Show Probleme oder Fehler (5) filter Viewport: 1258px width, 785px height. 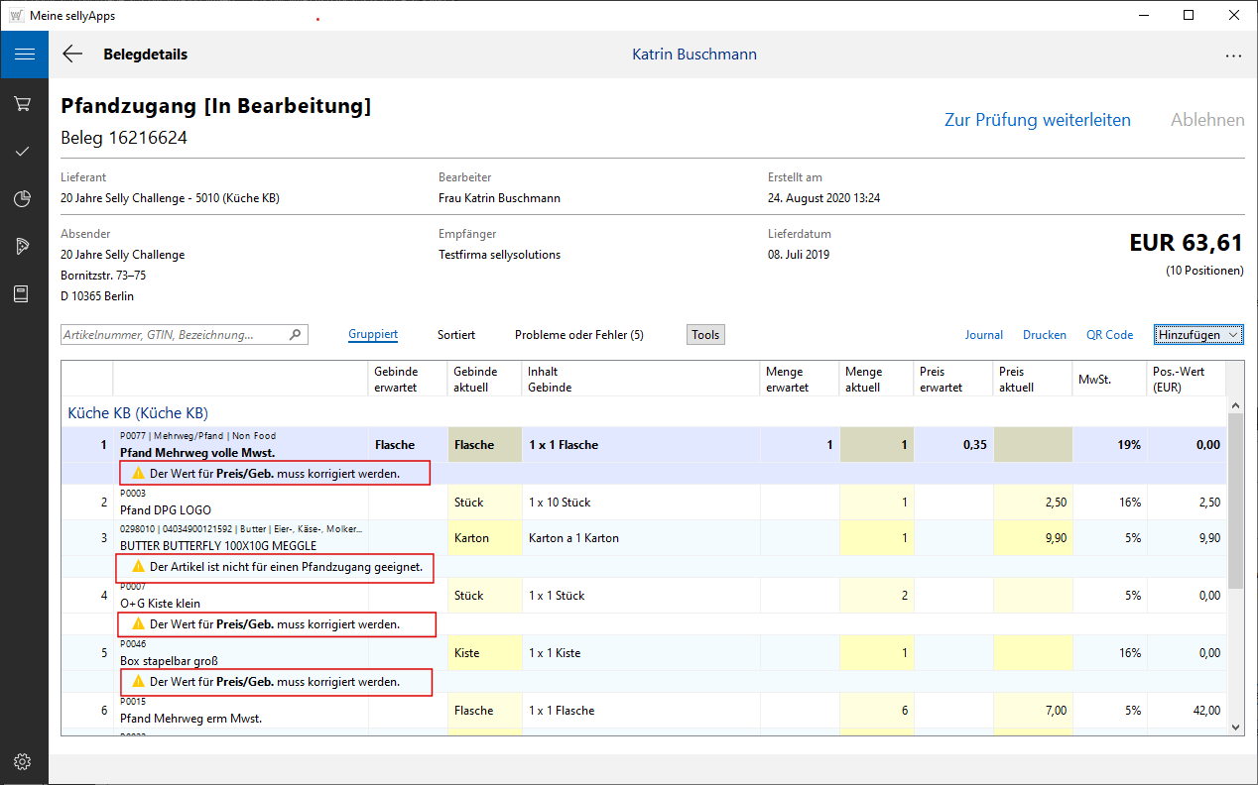578,335
